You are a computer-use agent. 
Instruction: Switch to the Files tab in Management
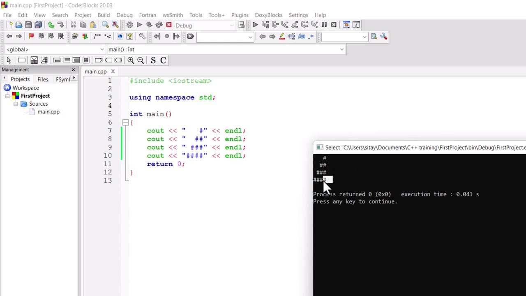[43, 79]
